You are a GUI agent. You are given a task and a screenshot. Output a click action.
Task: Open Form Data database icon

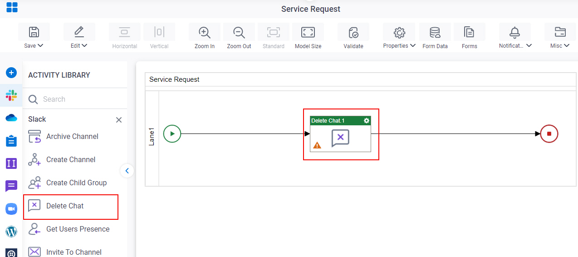pos(435,32)
